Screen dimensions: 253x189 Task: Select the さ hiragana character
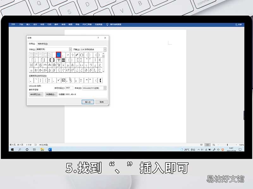pyautogui.click(x=86, y=70)
